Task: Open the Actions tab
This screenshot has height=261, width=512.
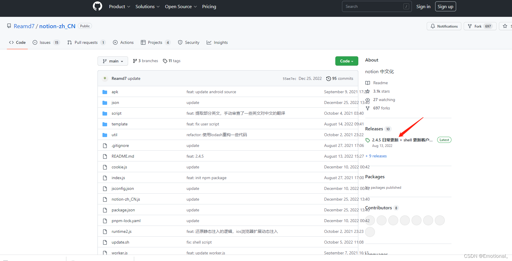Action: [x=123, y=42]
